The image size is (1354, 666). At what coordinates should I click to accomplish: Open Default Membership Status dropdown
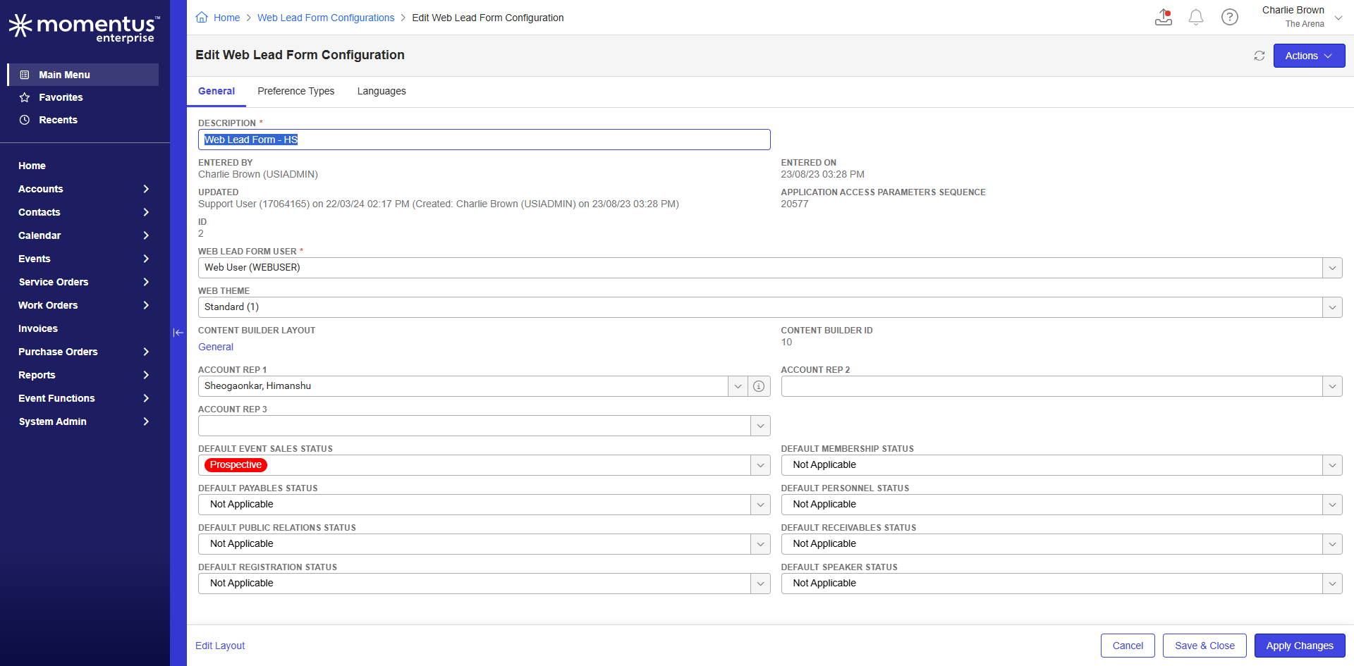coord(1332,465)
